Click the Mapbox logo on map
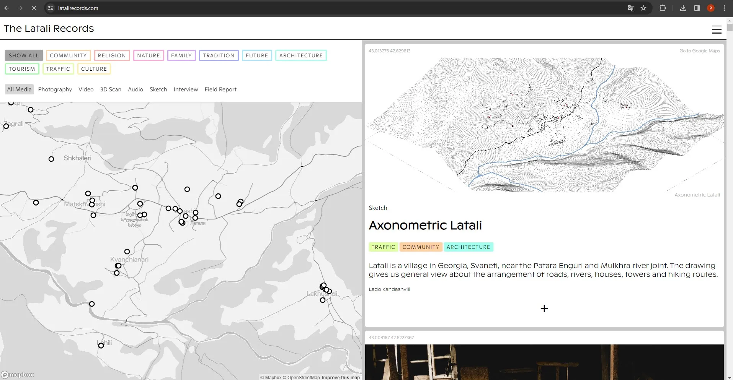733x380 pixels. [x=18, y=375]
